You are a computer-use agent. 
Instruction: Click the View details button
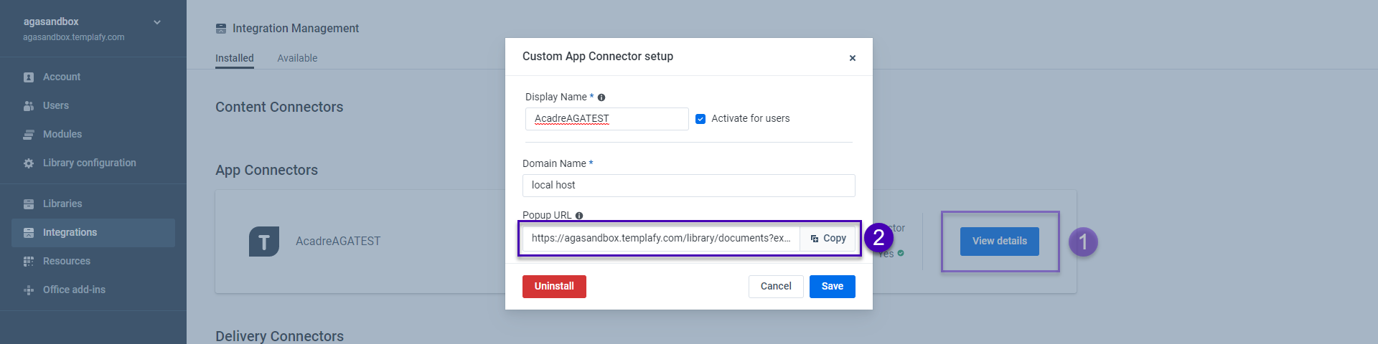click(x=1000, y=242)
